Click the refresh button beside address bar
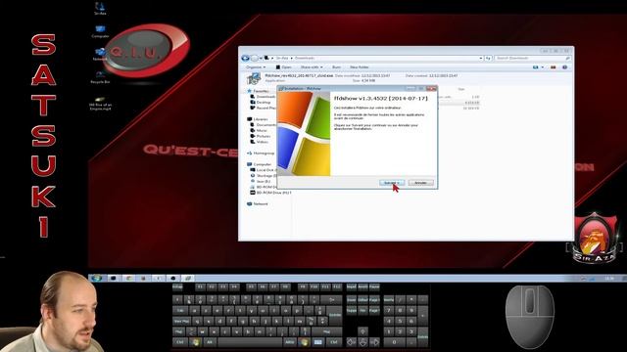The image size is (627, 352). point(488,59)
